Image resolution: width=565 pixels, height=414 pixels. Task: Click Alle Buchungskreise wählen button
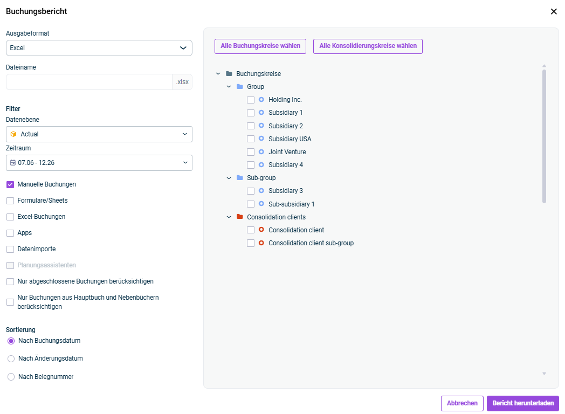(x=260, y=46)
